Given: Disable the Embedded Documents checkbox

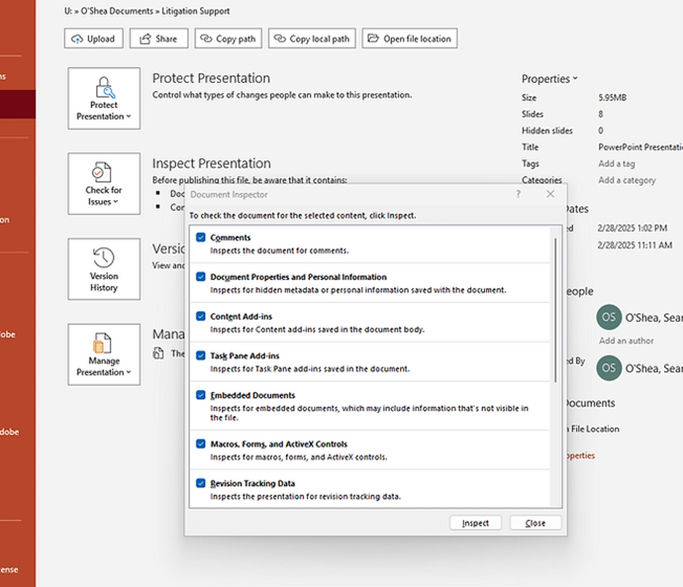Looking at the screenshot, I should (201, 396).
